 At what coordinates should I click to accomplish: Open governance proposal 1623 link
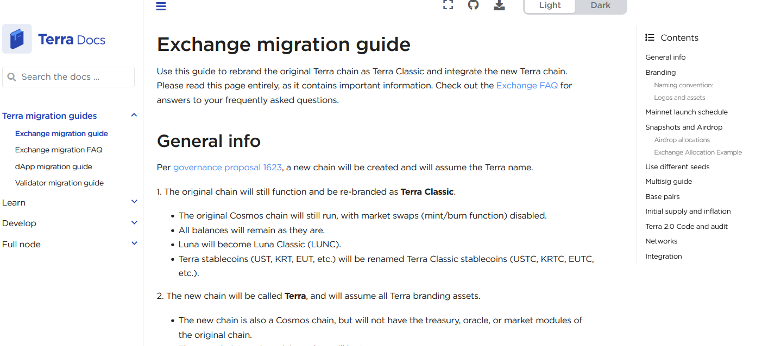click(228, 168)
